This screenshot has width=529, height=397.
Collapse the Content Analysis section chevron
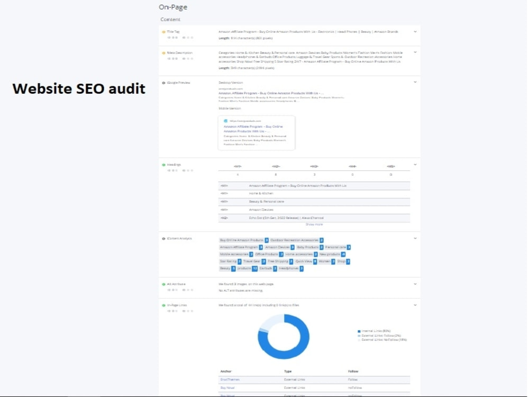(416, 238)
